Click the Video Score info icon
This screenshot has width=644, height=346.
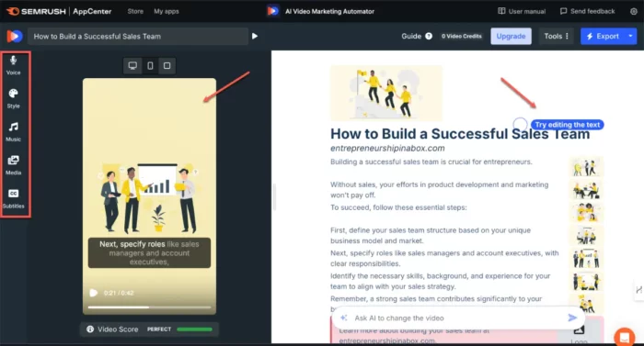[90, 329]
